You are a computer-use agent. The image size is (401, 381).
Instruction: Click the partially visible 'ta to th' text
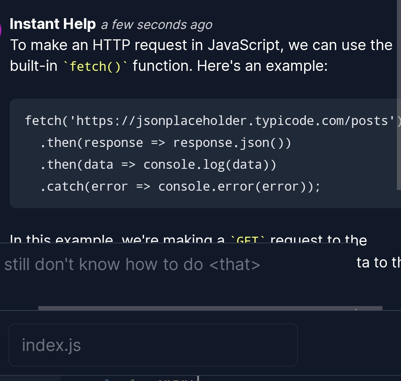378,263
